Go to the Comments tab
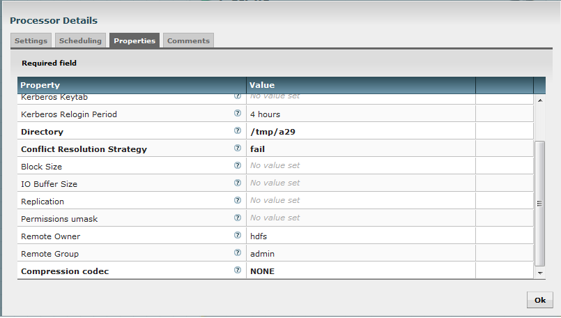Viewport: 561px width, 318px height. click(x=188, y=40)
